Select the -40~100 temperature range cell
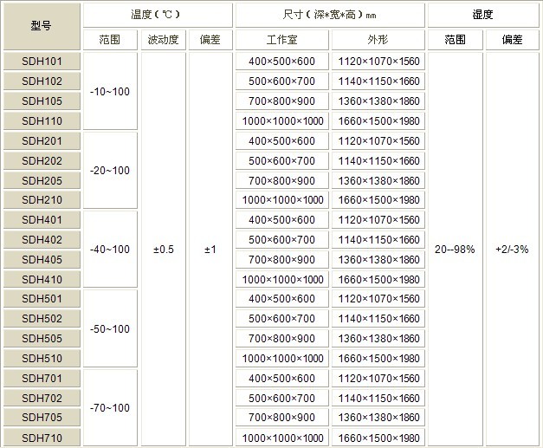 click(110, 250)
